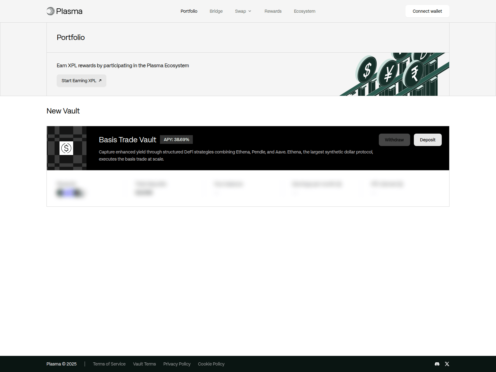Switch to the Bridge tab
This screenshot has width=496, height=372.
pos(216,11)
